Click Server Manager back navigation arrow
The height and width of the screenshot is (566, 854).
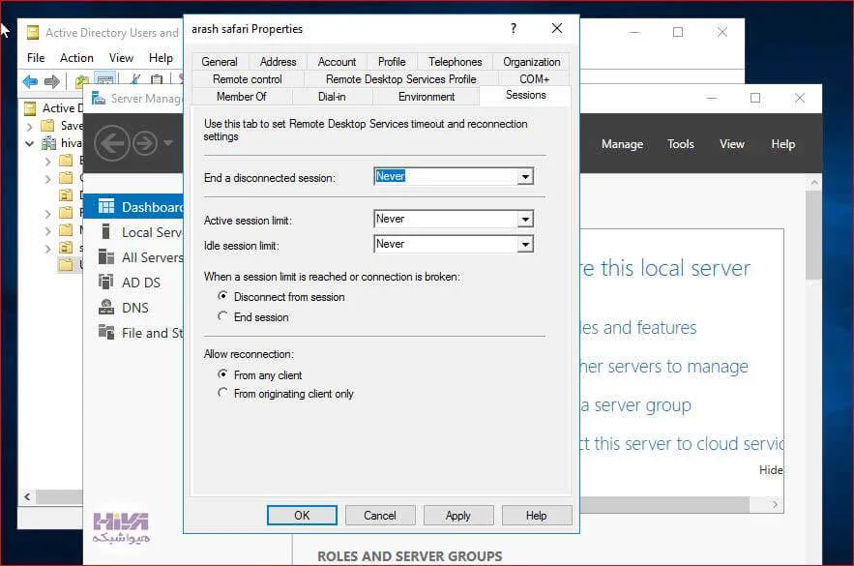(111, 143)
